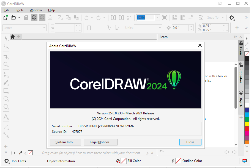Click the New document icon

point(6,18)
